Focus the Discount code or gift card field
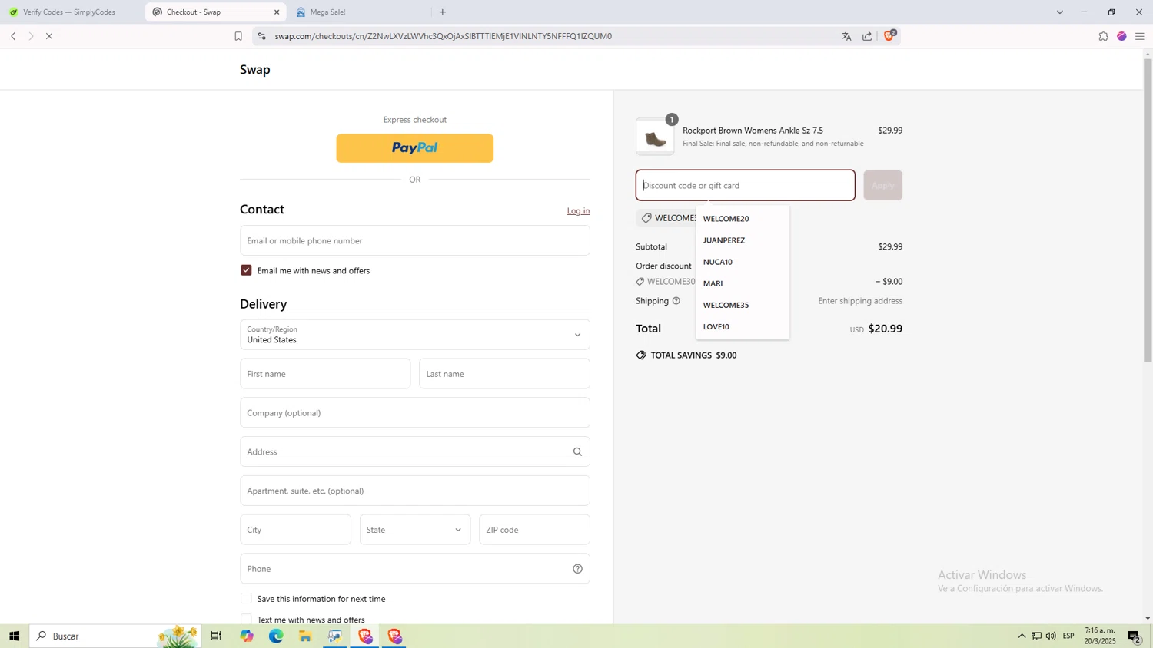 click(746, 185)
